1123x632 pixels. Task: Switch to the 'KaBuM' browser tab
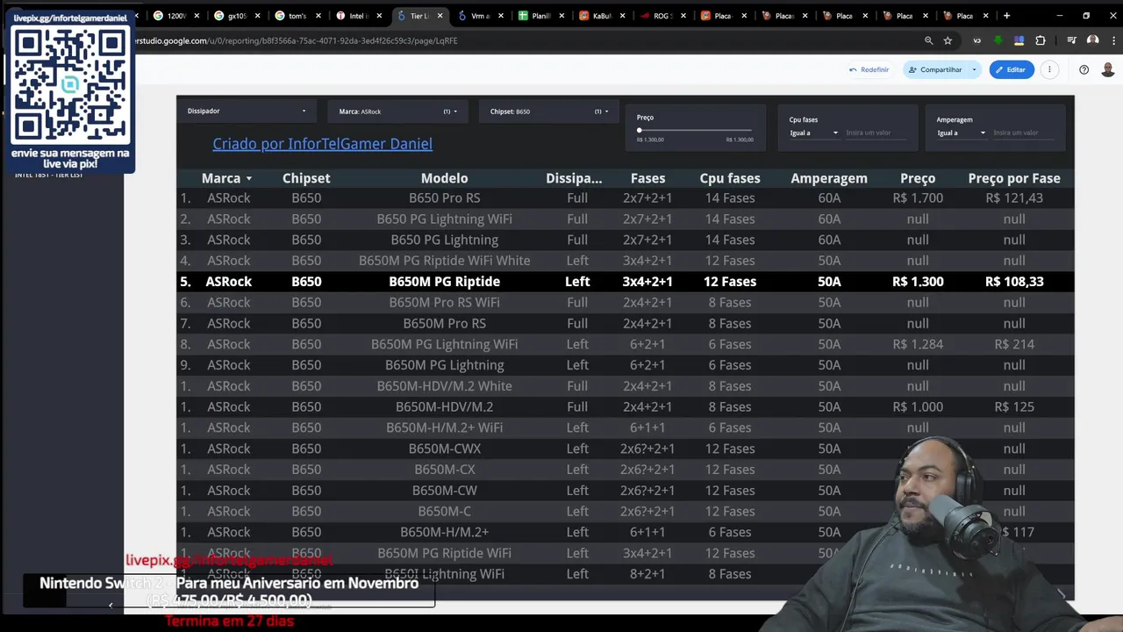[x=602, y=16]
